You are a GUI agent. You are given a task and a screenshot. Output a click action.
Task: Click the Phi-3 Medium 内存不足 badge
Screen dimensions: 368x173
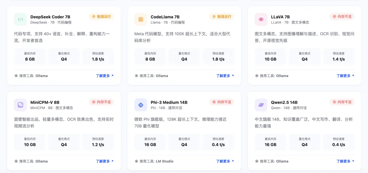coord(221,102)
